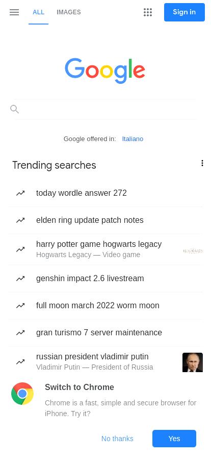
Task: Accept switching to Chrome with Yes
Action: (x=174, y=439)
